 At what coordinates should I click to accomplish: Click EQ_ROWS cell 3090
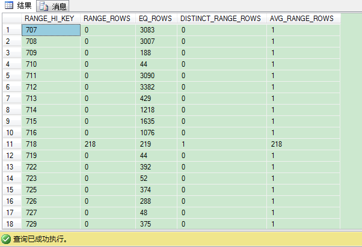(x=156, y=75)
